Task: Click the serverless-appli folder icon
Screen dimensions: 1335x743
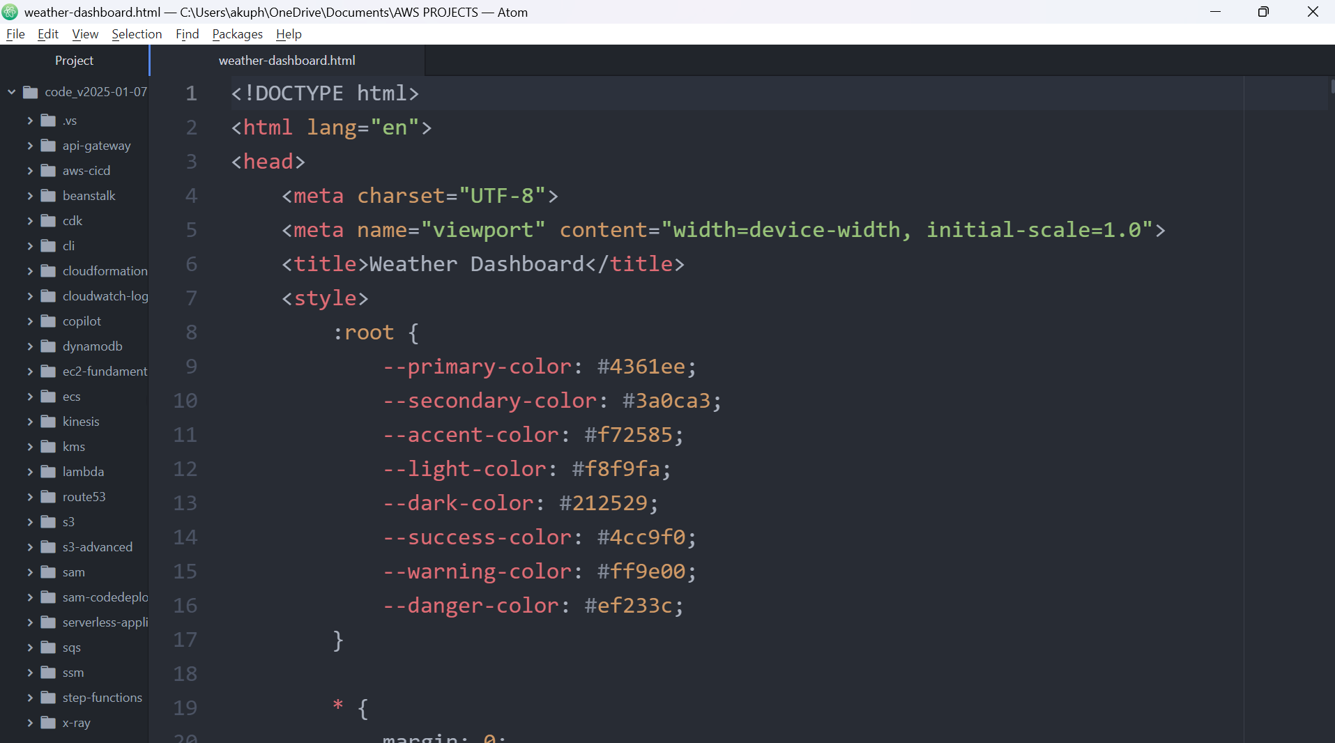Action: pyautogui.click(x=48, y=622)
